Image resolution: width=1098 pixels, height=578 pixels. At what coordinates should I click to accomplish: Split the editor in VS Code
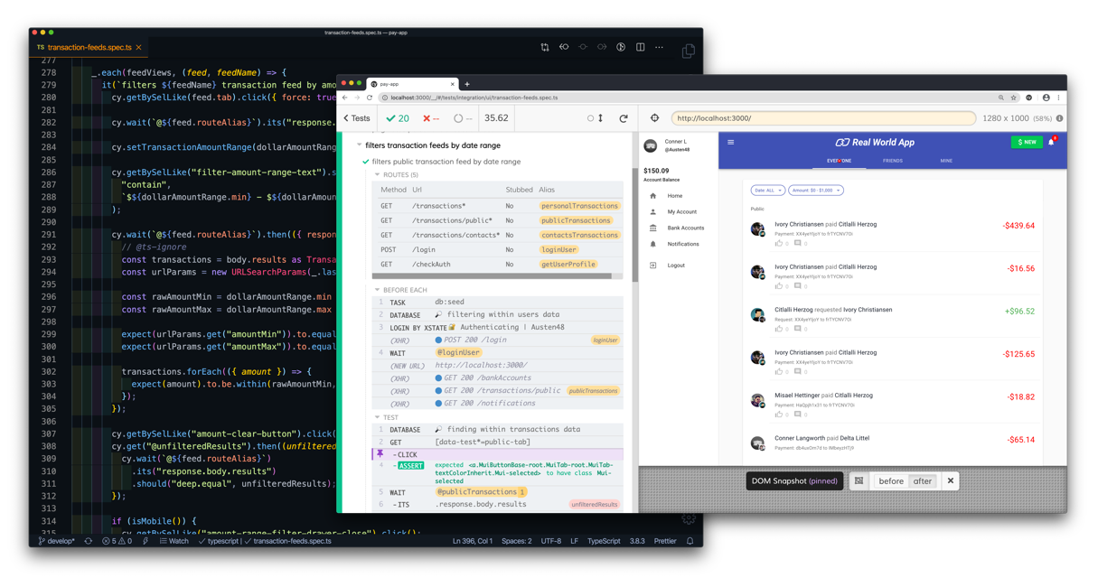tap(641, 46)
